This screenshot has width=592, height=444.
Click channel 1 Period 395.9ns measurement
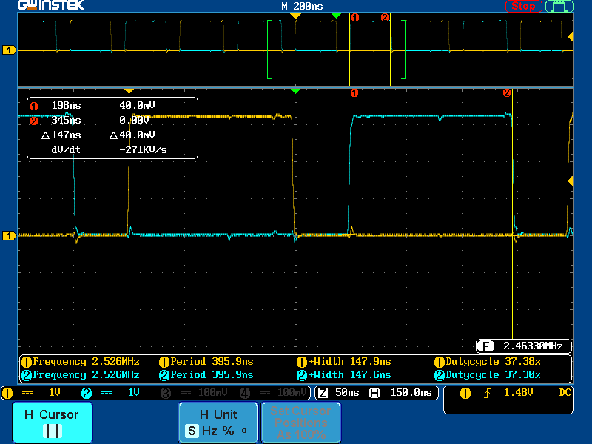[206, 362]
